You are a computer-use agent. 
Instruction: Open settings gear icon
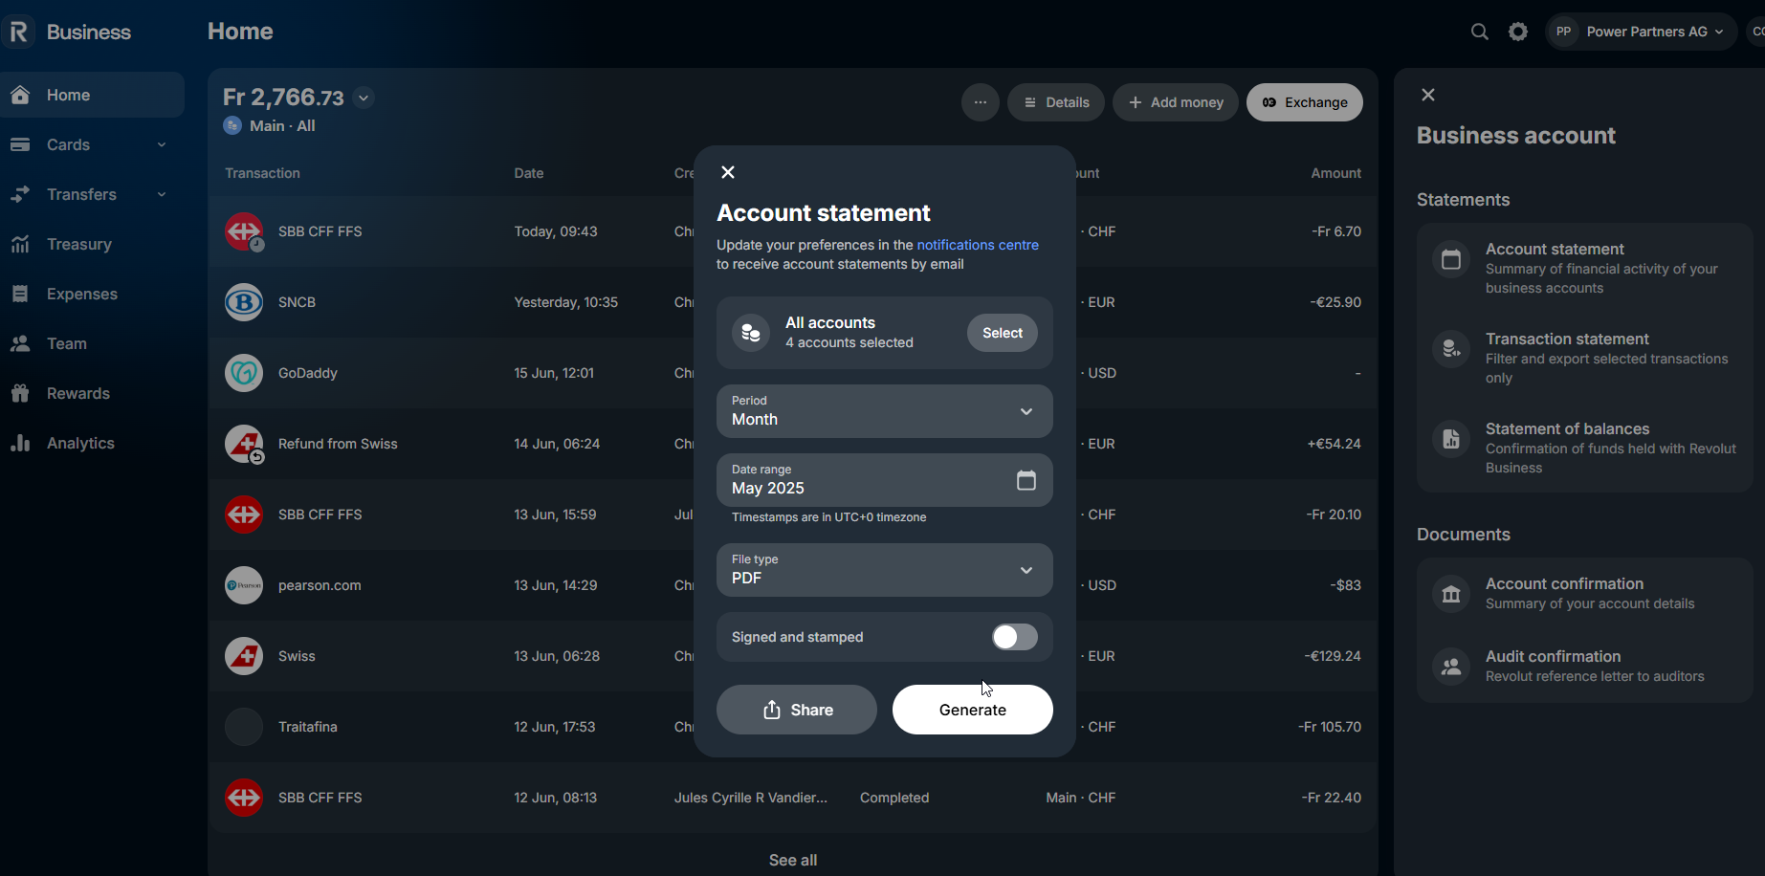pyautogui.click(x=1518, y=32)
